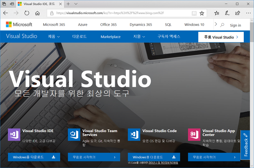Open SQL in top nav
254x168 pixels.
click(x=168, y=25)
